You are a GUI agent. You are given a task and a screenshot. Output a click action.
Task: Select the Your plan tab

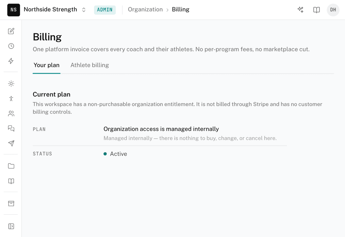click(46, 65)
